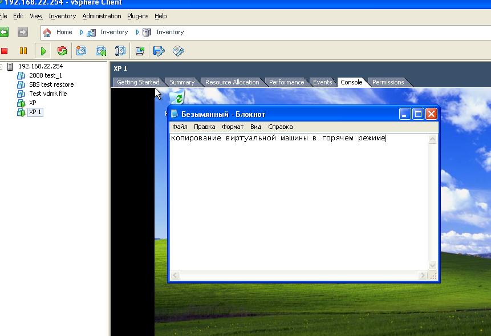Connect a floppy device from the toolbar
This screenshot has height=336, width=491.
click(x=159, y=51)
